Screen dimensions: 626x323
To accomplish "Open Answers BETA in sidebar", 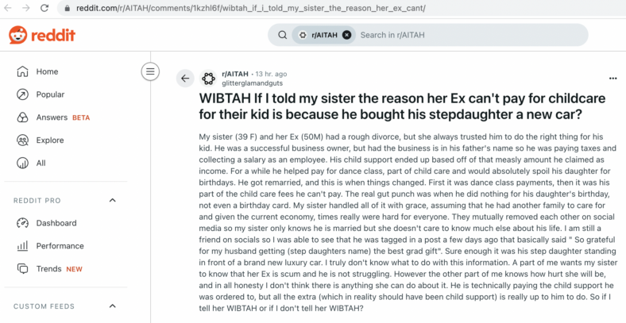I will (x=63, y=117).
